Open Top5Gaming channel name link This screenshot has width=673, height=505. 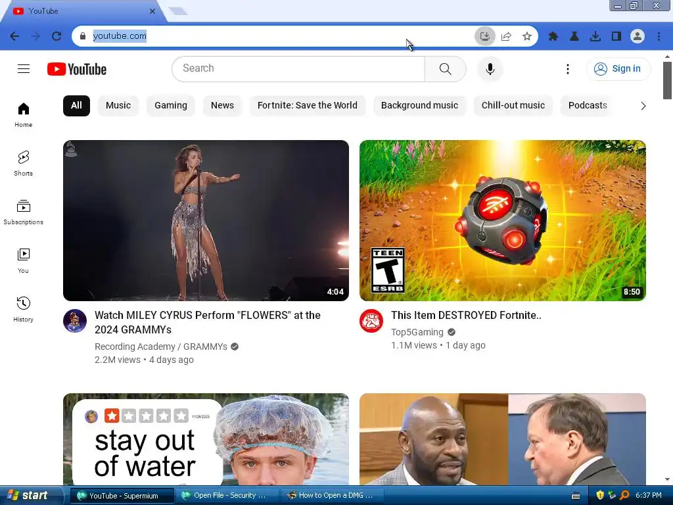point(417,332)
